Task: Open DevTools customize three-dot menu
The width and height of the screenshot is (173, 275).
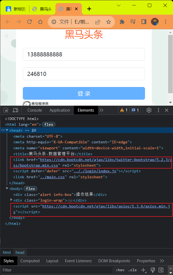Action: [158, 110]
